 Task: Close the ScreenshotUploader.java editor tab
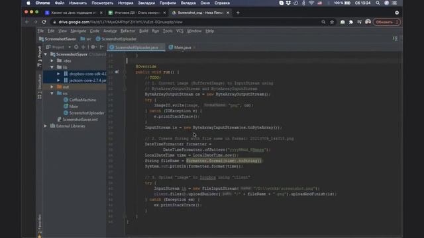point(162,48)
